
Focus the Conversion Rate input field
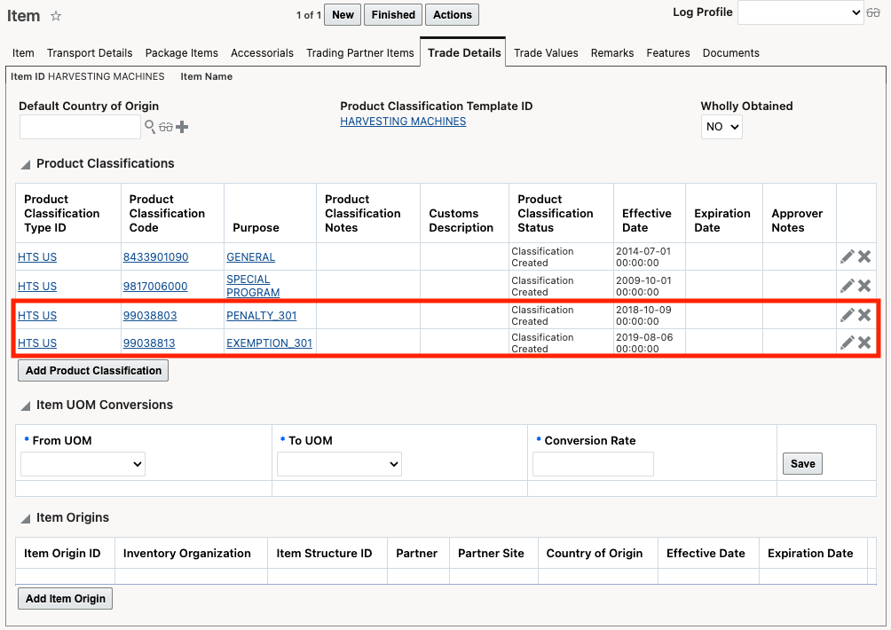tap(593, 464)
